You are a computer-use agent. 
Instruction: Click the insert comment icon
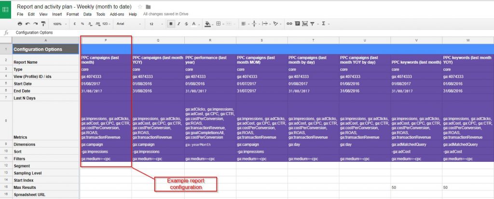pos(297,24)
